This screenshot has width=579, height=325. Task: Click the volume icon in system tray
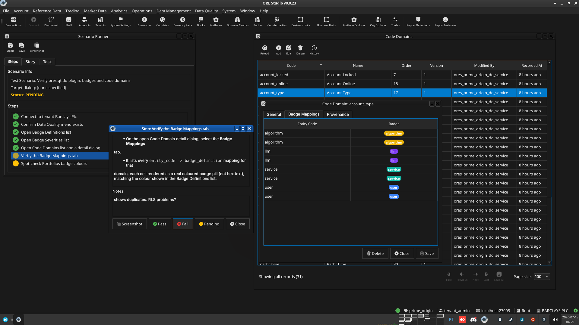click(x=555, y=320)
